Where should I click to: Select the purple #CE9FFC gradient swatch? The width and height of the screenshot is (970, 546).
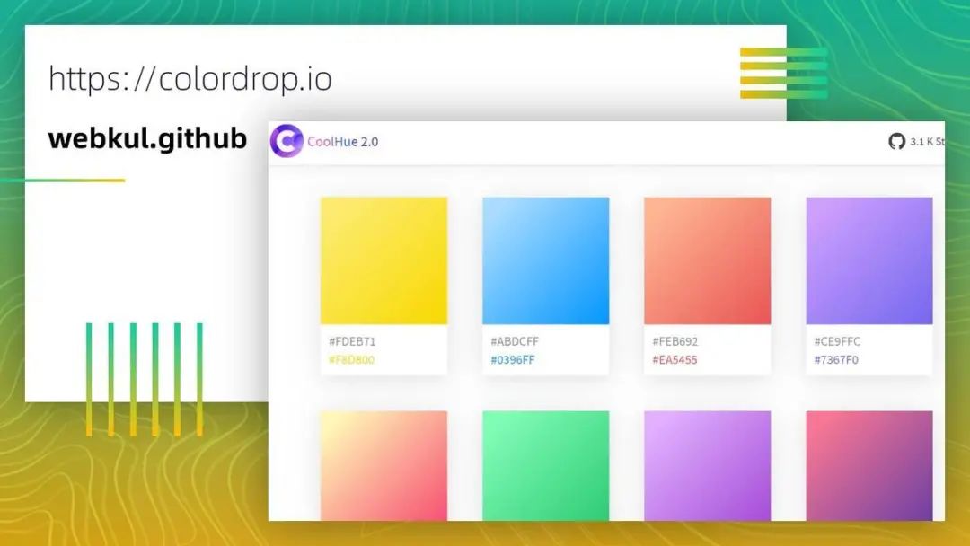[869, 260]
